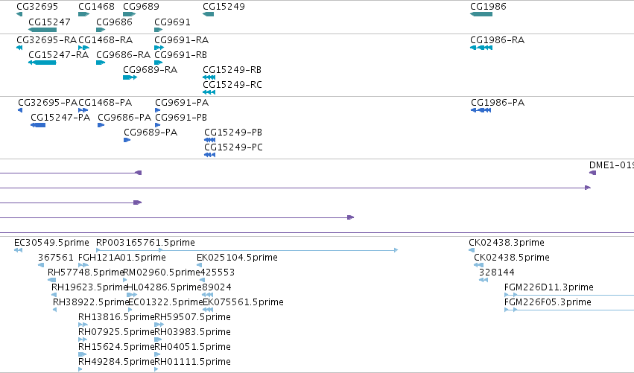Select the CG15249-PB protein glyph
Screen dimensions: 634x373
tap(210, 140)
